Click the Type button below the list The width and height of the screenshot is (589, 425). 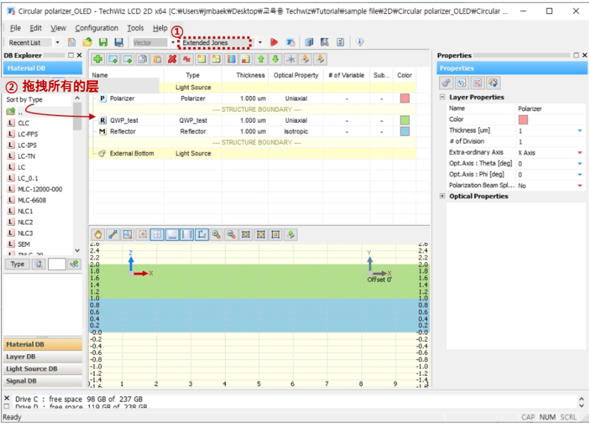coord(17,264)
